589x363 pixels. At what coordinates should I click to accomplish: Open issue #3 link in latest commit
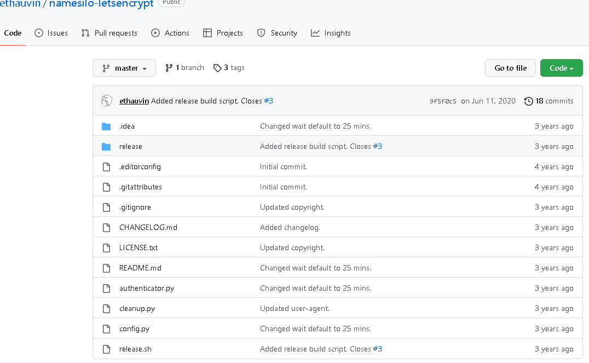(268, 101)
